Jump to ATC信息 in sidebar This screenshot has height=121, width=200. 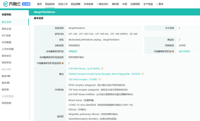(6, 36)
